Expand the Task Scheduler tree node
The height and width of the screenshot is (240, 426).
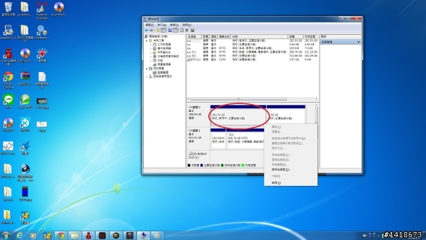pyautogui.click(x=151, y=45)
